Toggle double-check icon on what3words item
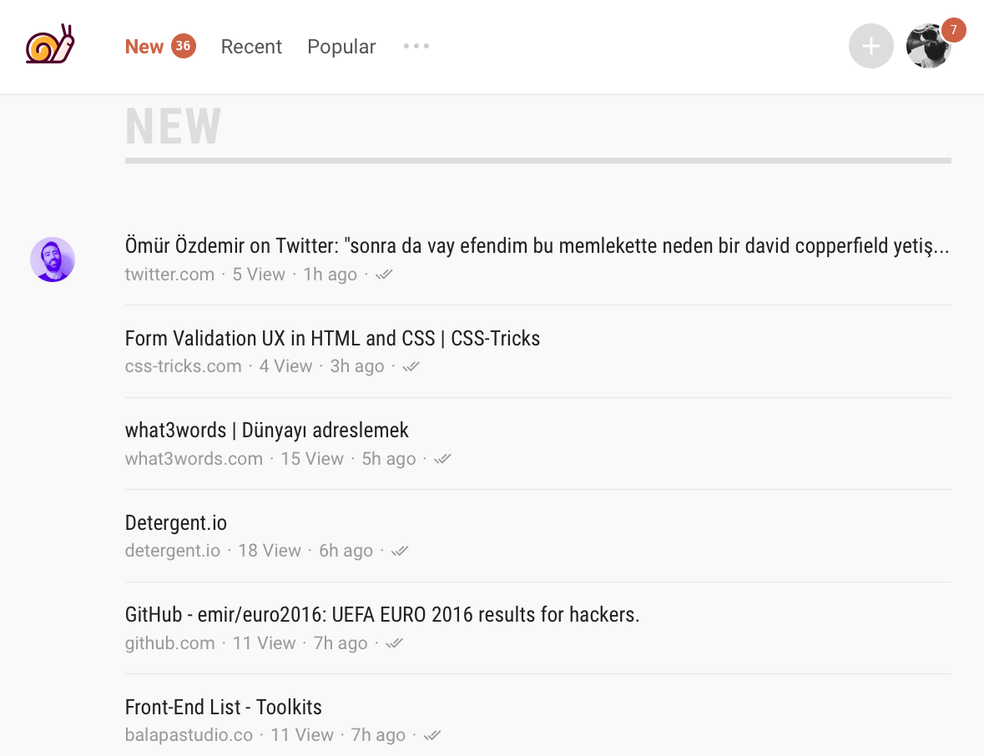Image resolution: width=984 pixels, height=756 pixels. [442, 459]
